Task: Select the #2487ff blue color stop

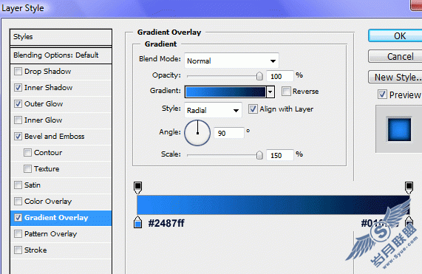Action: click(137, 222)
